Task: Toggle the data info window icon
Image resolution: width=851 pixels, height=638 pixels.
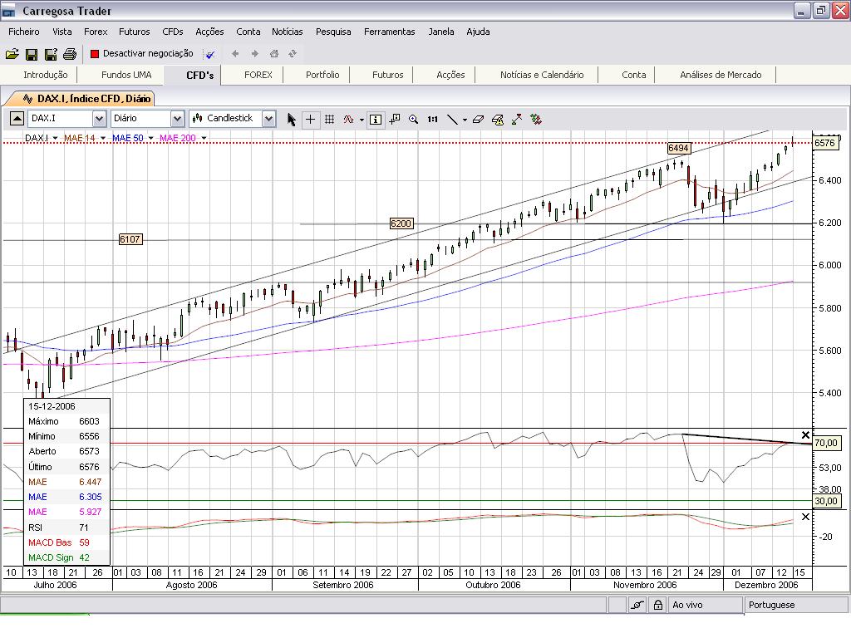Action: tap(376, 120)
